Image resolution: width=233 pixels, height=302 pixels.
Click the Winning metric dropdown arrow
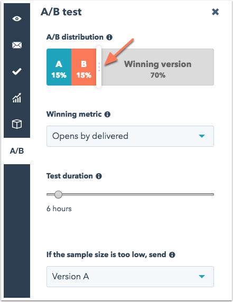coord(202,136)
